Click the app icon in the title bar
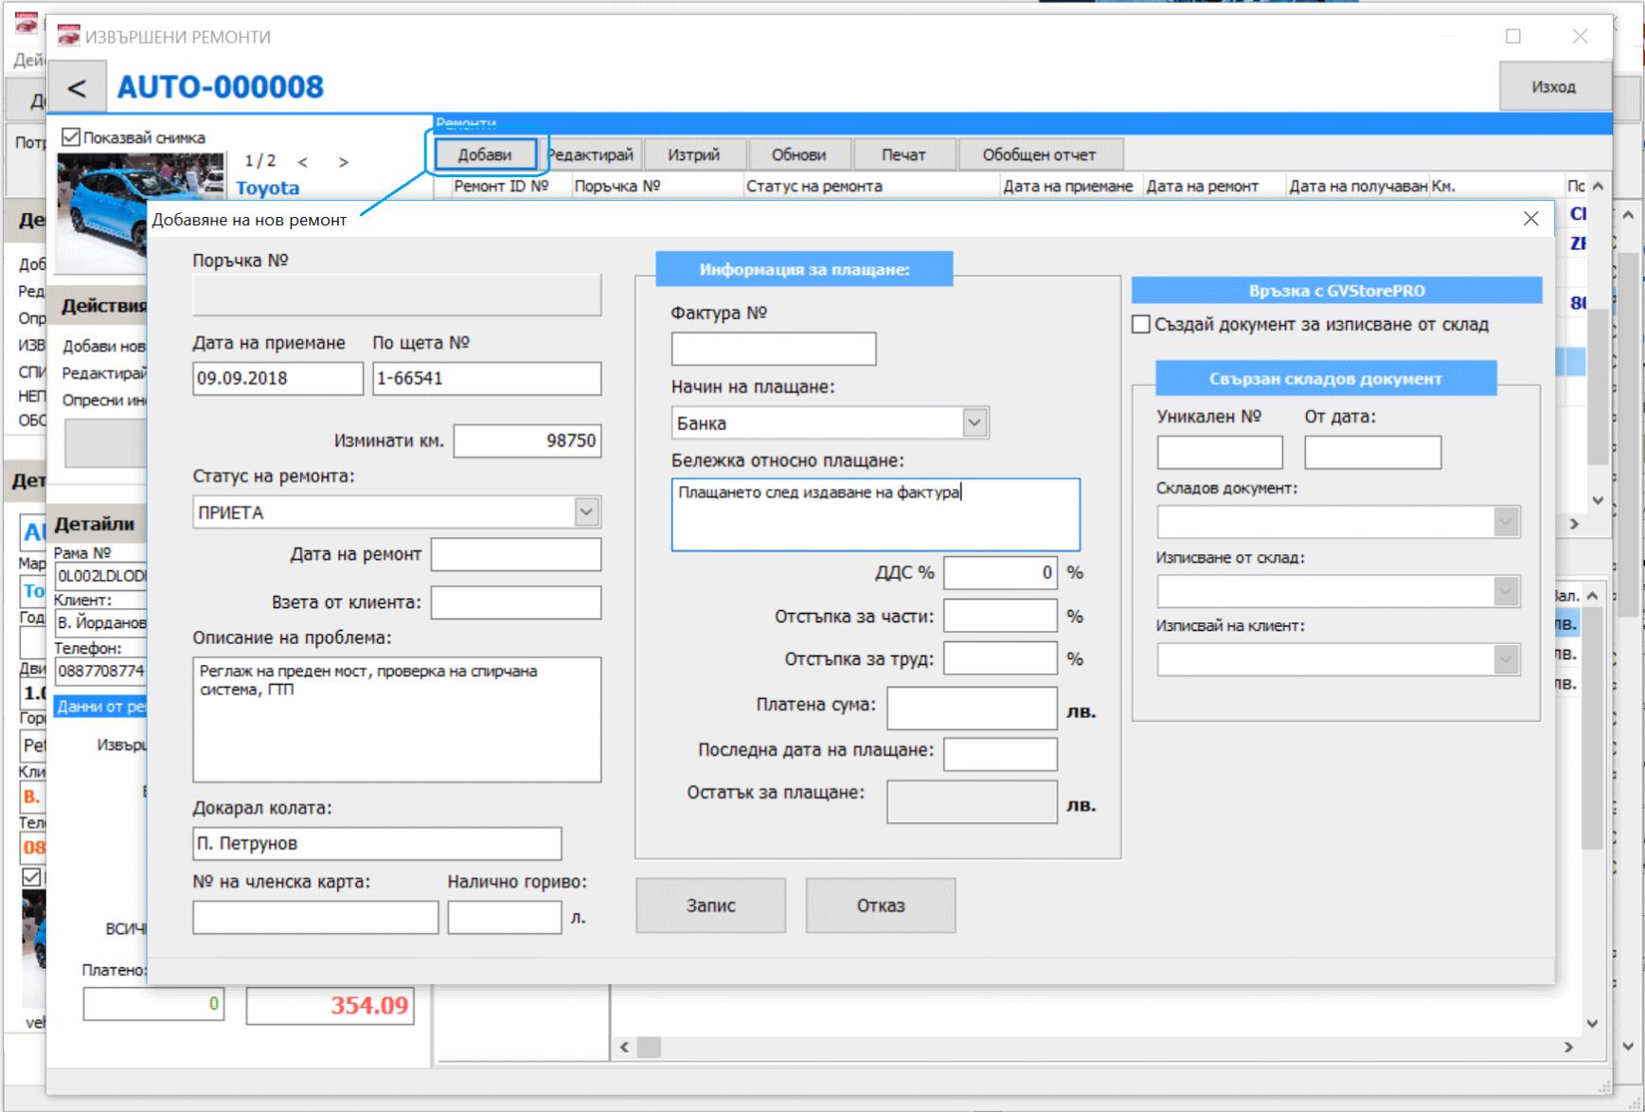Image resolution: width=1645 pixels, height=1112 pixels. (69, 36)
